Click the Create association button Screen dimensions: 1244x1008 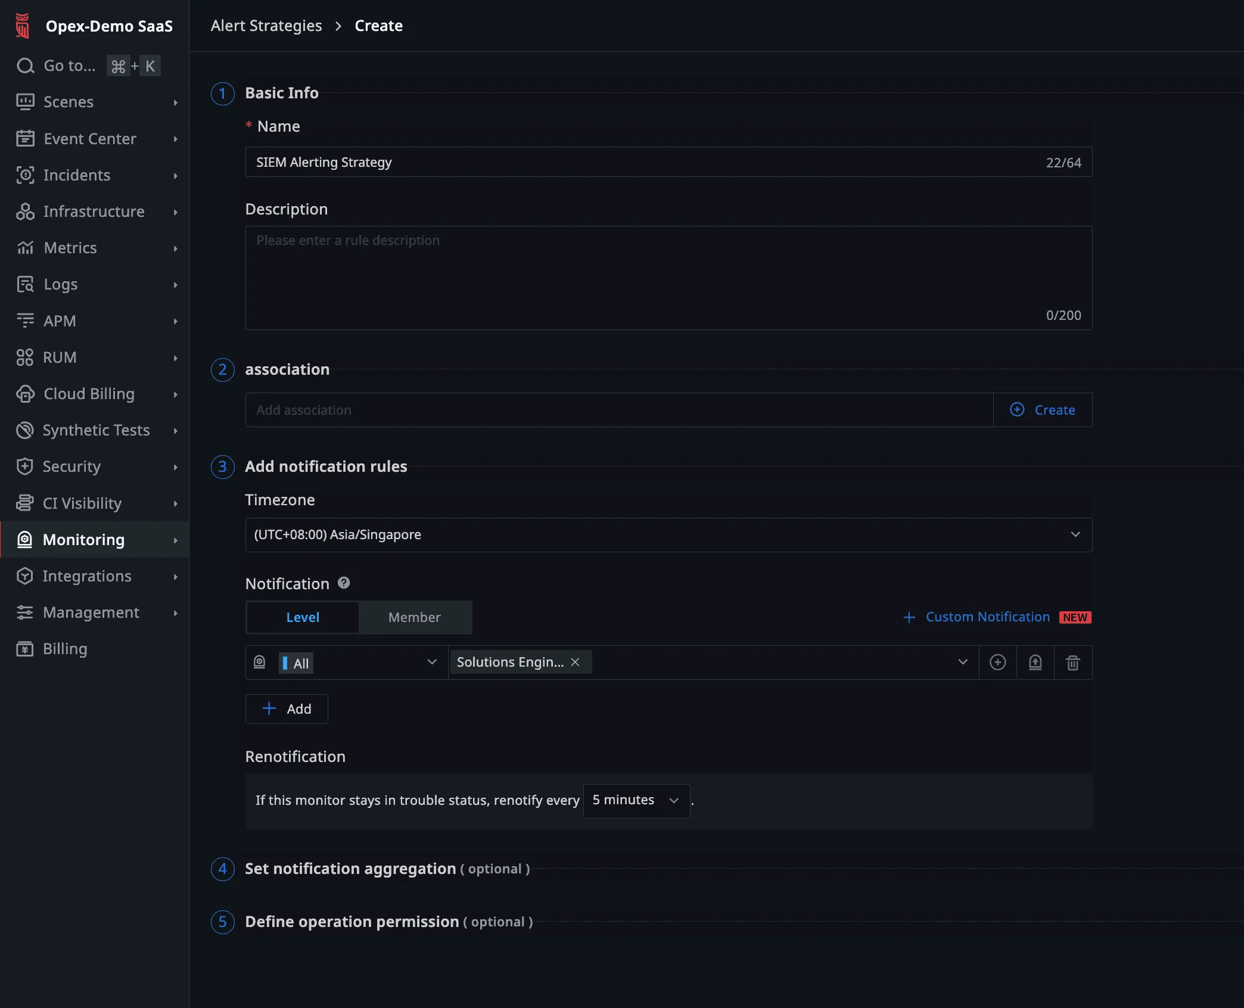coord(1043,410)
